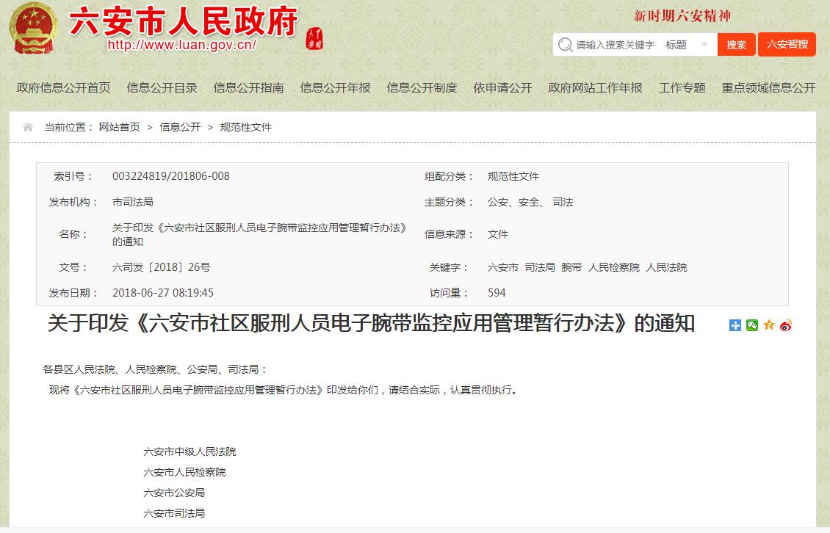Click the red seal stamp beside site title
Screen dimensions: 830x533
[x=314, y=39]
